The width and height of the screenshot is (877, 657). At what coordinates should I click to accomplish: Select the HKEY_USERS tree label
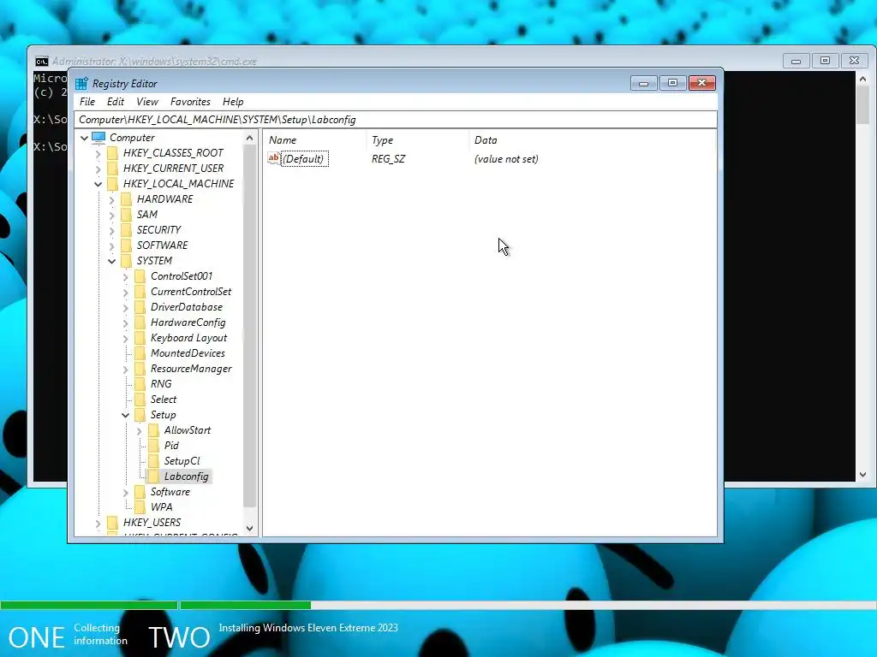(x=152, y=523)
